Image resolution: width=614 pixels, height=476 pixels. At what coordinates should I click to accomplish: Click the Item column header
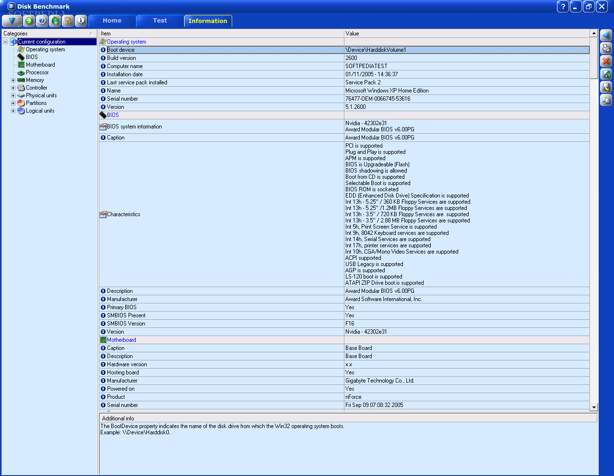(221, 34)
